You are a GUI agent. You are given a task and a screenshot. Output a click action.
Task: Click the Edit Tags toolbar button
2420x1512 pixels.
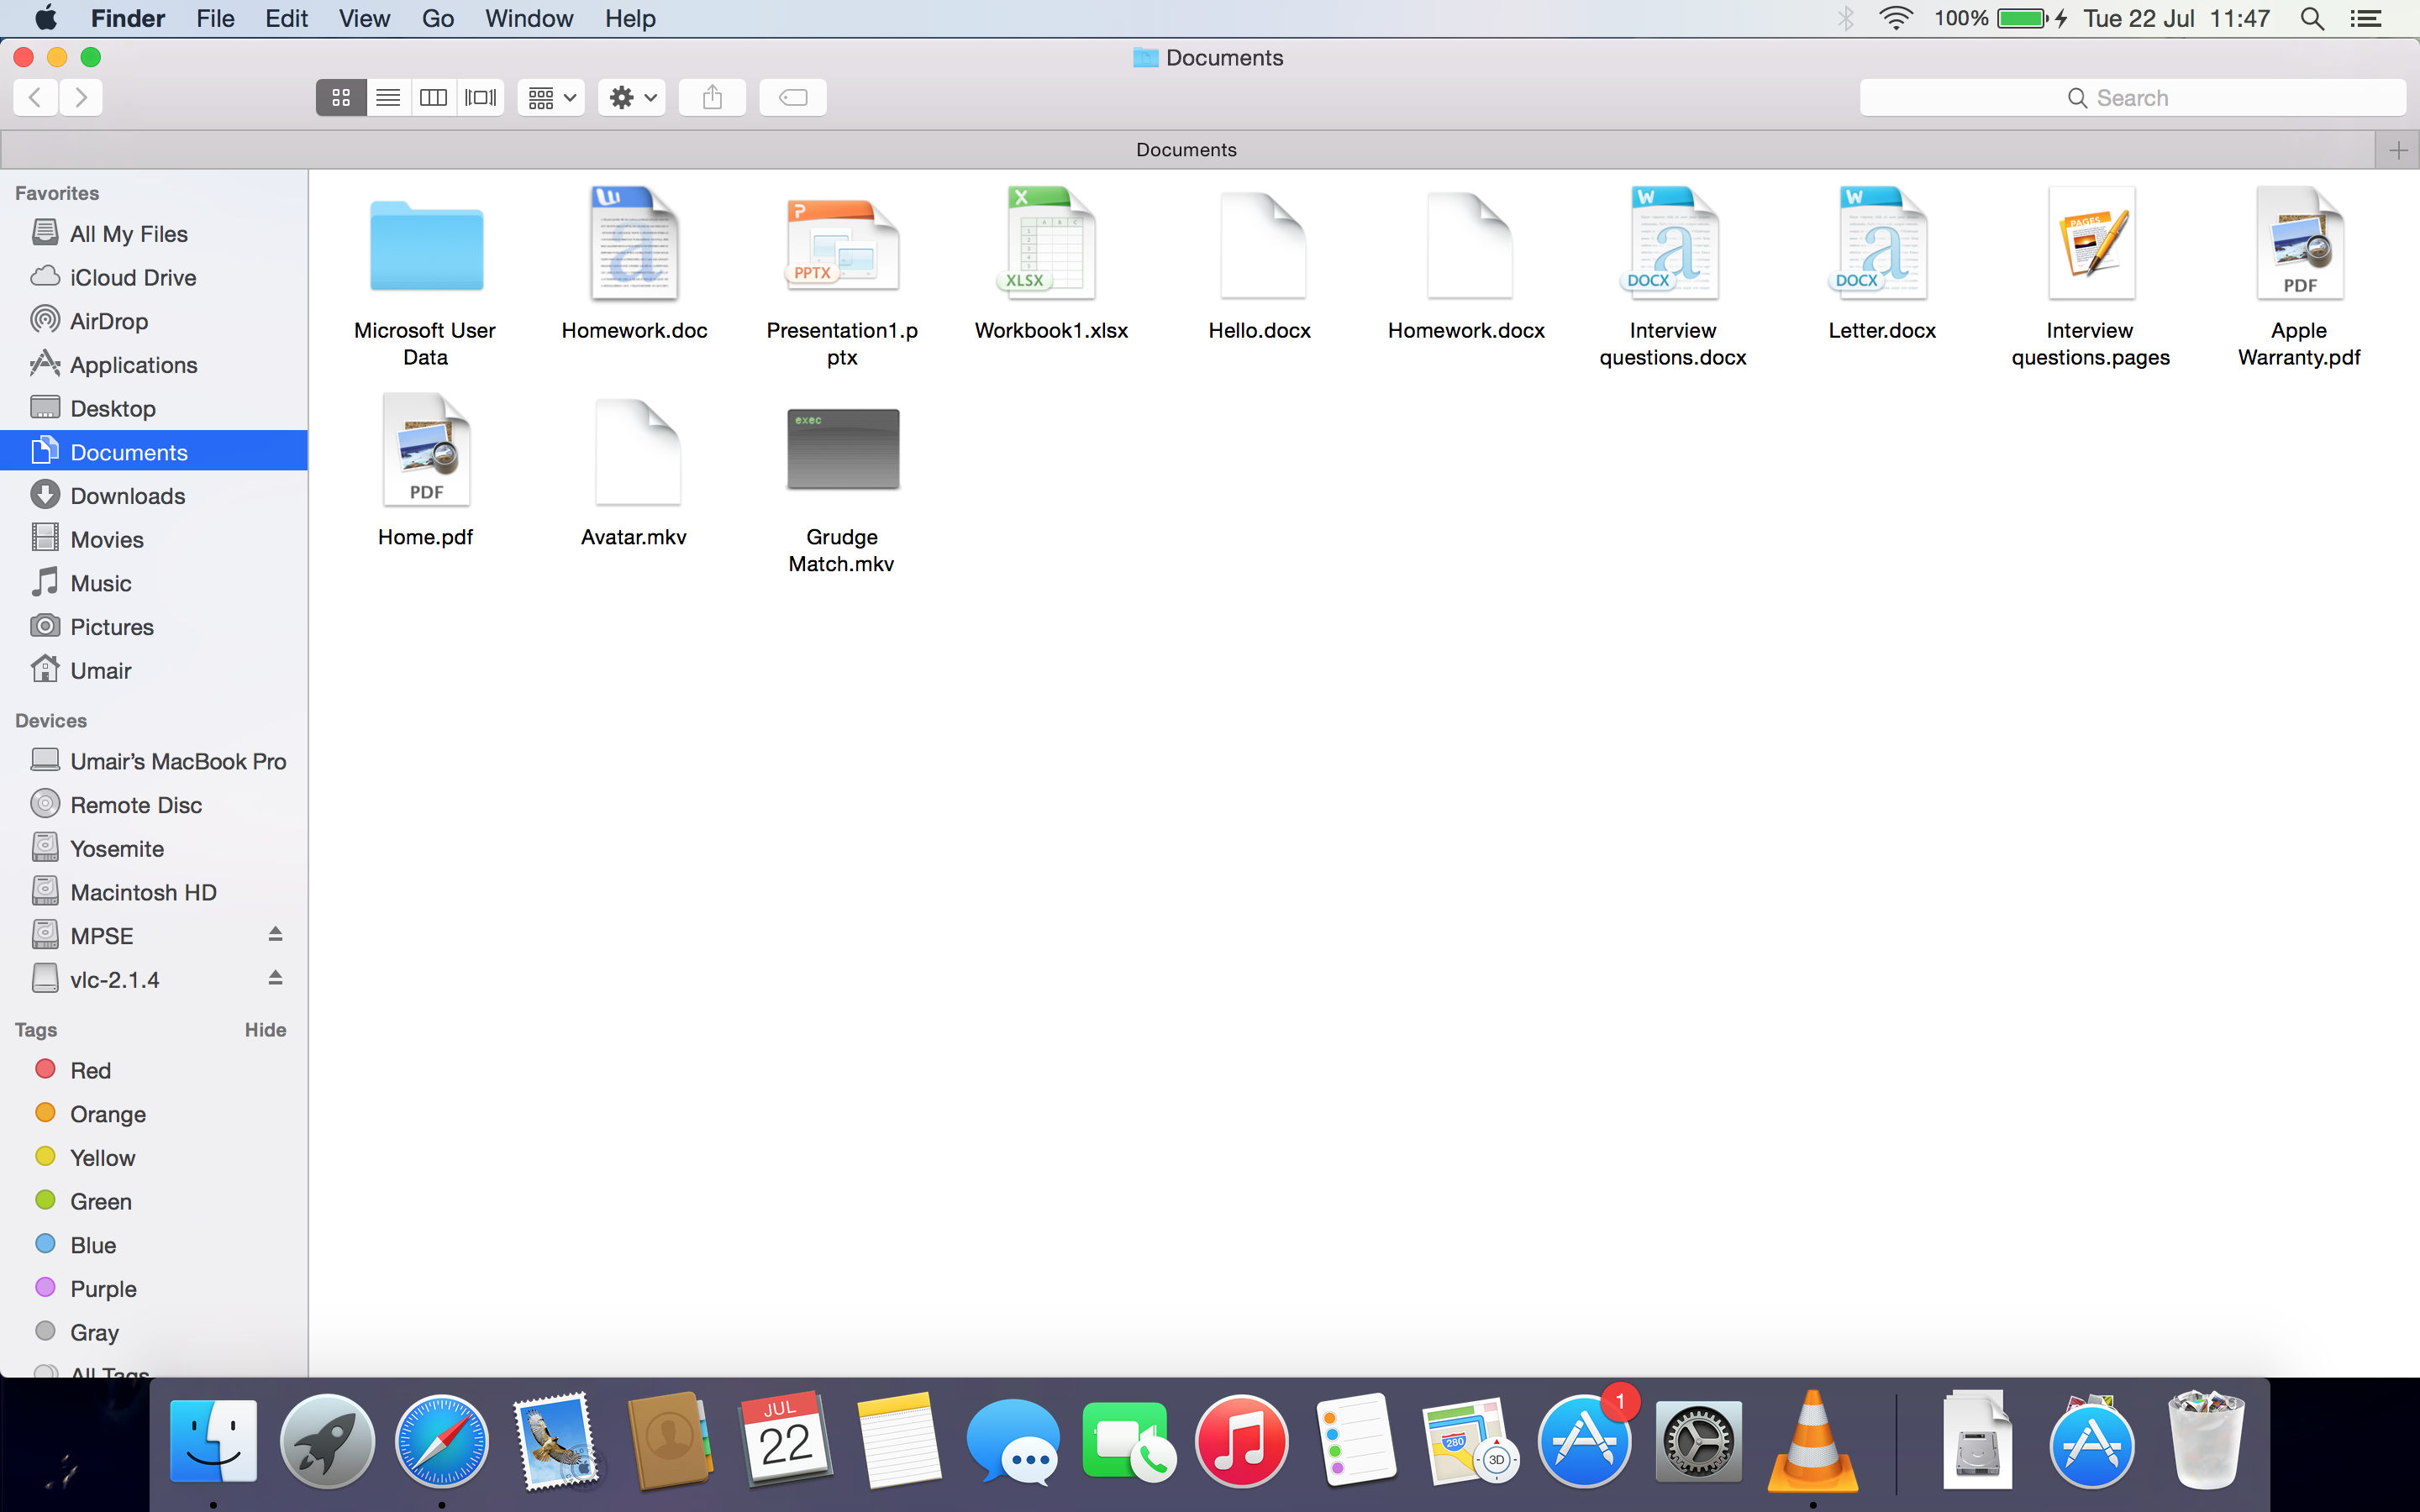793,97
